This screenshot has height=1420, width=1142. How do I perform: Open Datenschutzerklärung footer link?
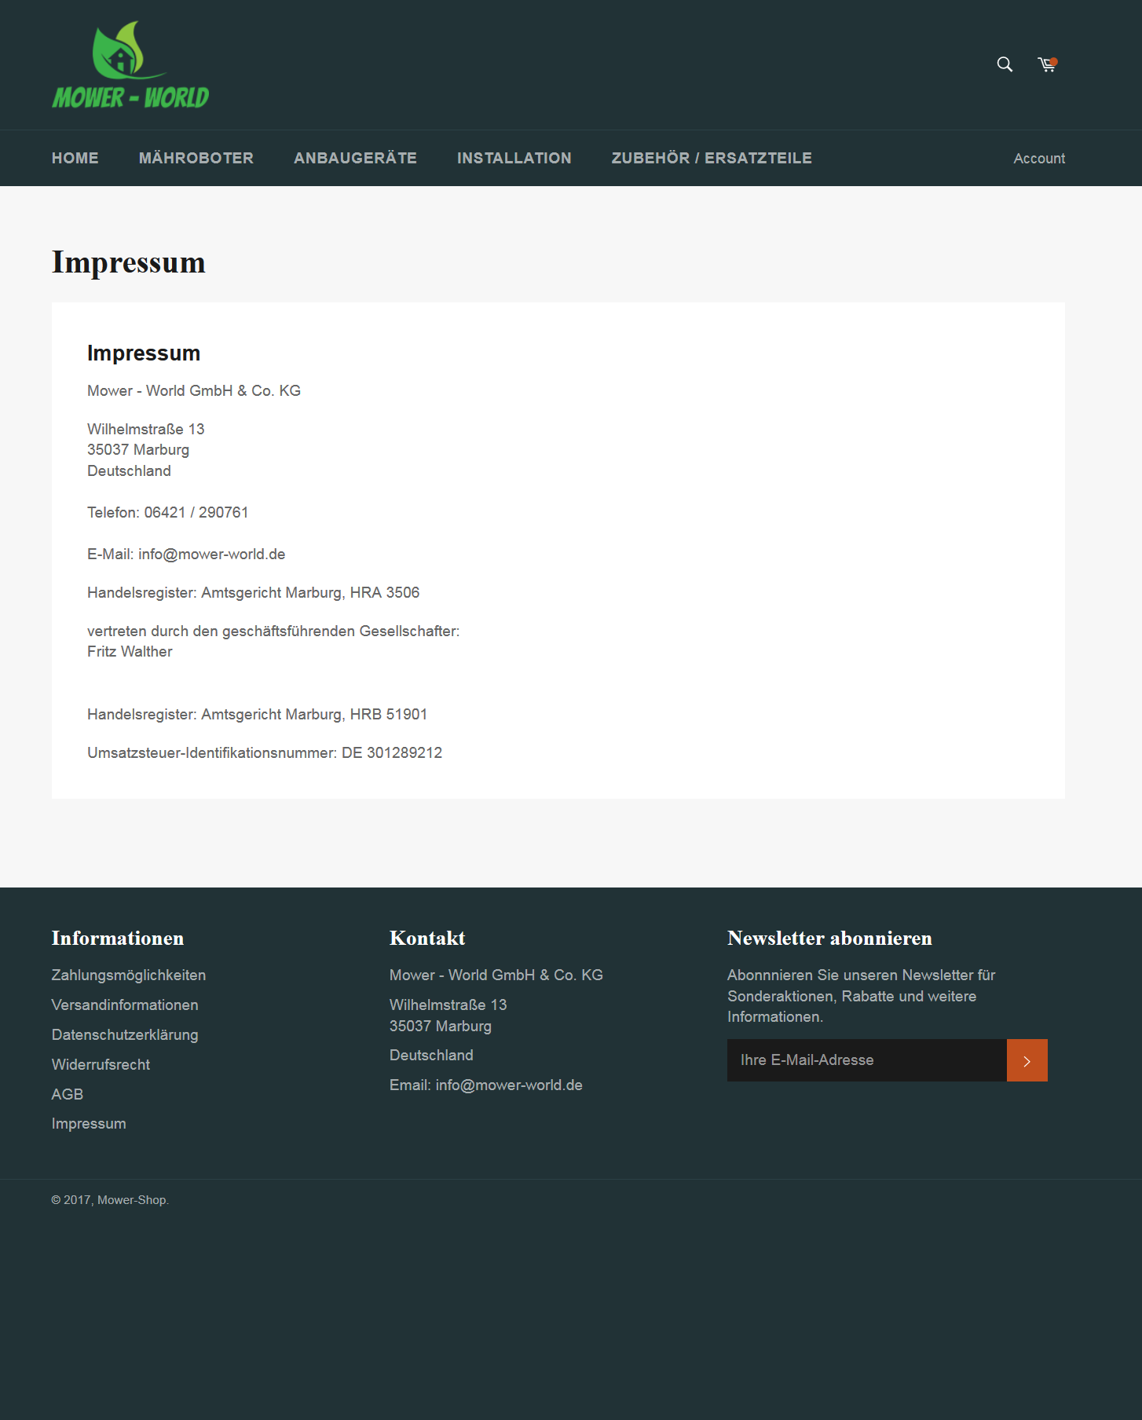125,1035
